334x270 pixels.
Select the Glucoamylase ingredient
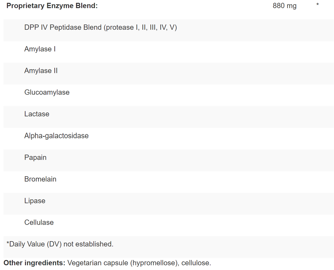[47, 92]
